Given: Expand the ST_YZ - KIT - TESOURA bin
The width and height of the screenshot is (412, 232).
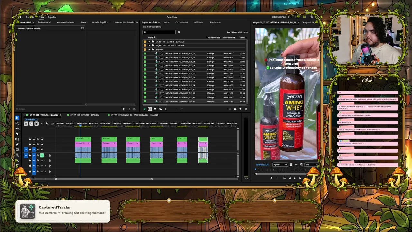Looking at the screenshot, I should (x=149, y=45).
